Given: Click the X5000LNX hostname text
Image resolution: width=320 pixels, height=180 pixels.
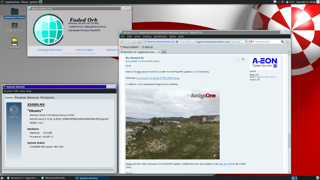Looking at the screenshot, I should click(x=36, y=104).
